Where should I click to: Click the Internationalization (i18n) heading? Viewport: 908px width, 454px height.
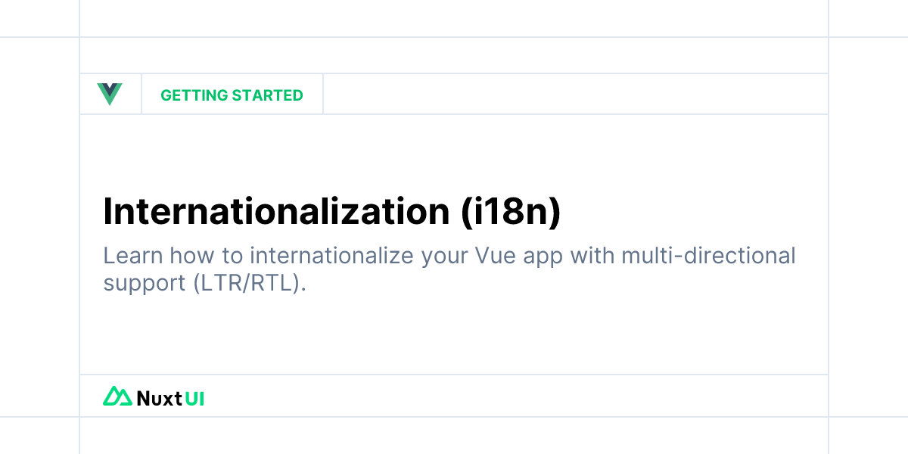331,212
